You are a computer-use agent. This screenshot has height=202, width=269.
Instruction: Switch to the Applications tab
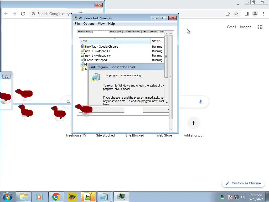coord(85,31)
